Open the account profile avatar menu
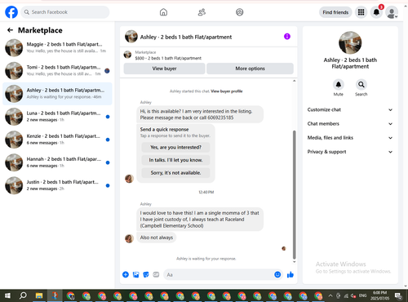This screenshot has width=408, height=302. [392, 12]
